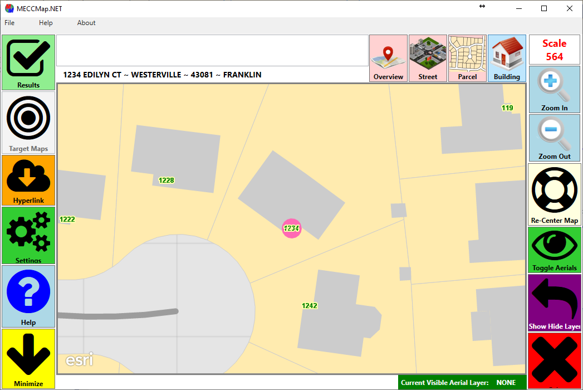Open the Hyperlink cloud download button
The width and height of the screenshot is (583, 390).
click(28, 180)
